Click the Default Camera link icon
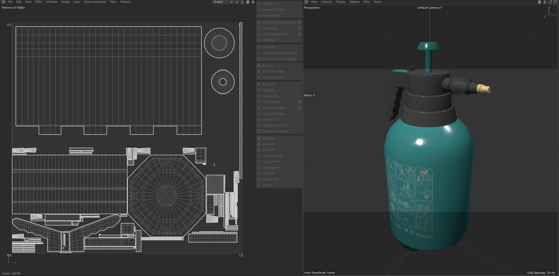This screenshot has width=559, height=276. [441, 8]
